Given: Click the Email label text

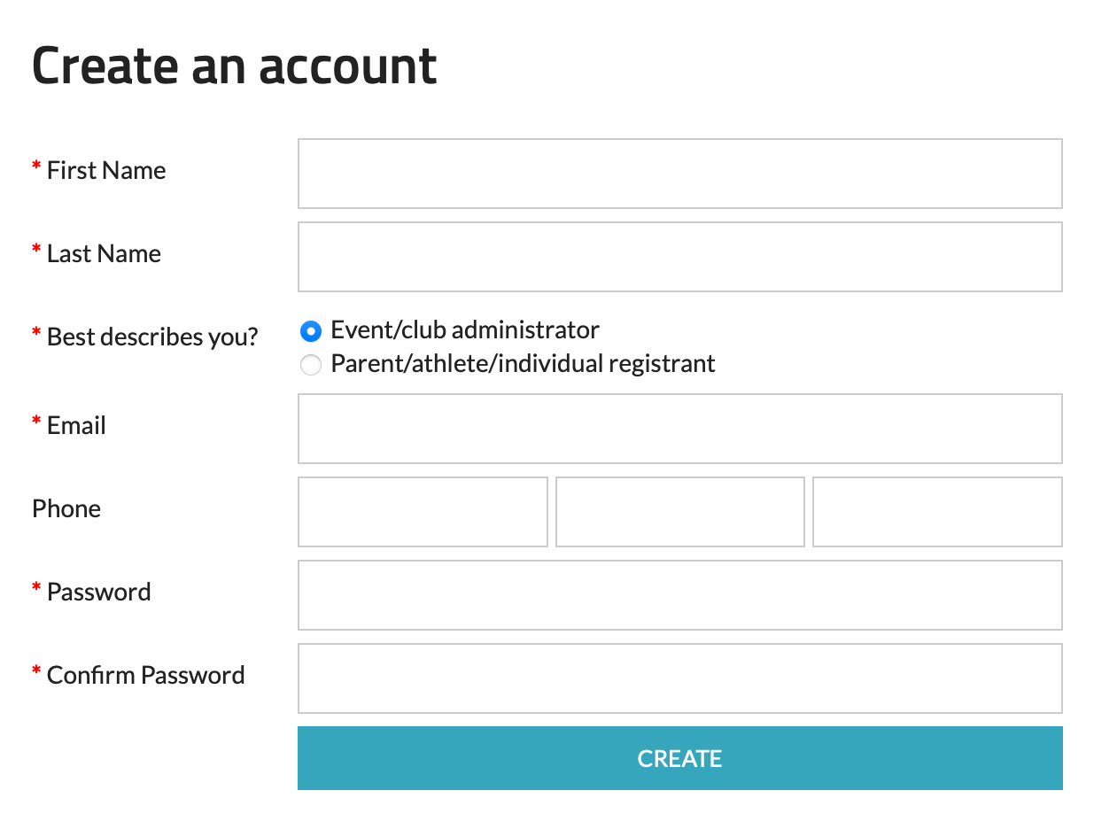Looking at the screenshot, I should (76, 425).
